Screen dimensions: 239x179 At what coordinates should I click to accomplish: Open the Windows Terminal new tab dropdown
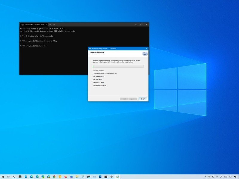(x=55, y=24)
